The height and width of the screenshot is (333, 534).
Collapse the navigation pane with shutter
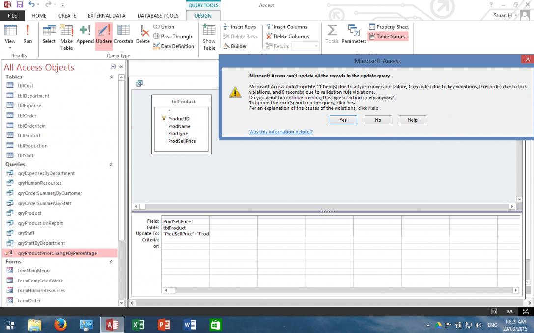click(x=121, y=67)
